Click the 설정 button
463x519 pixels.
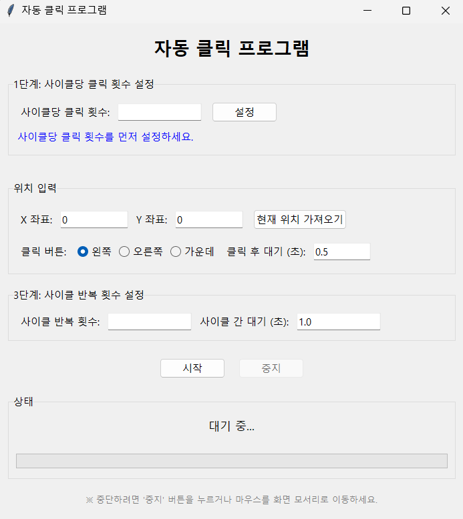pyautogui.click(x=244, y=112)
